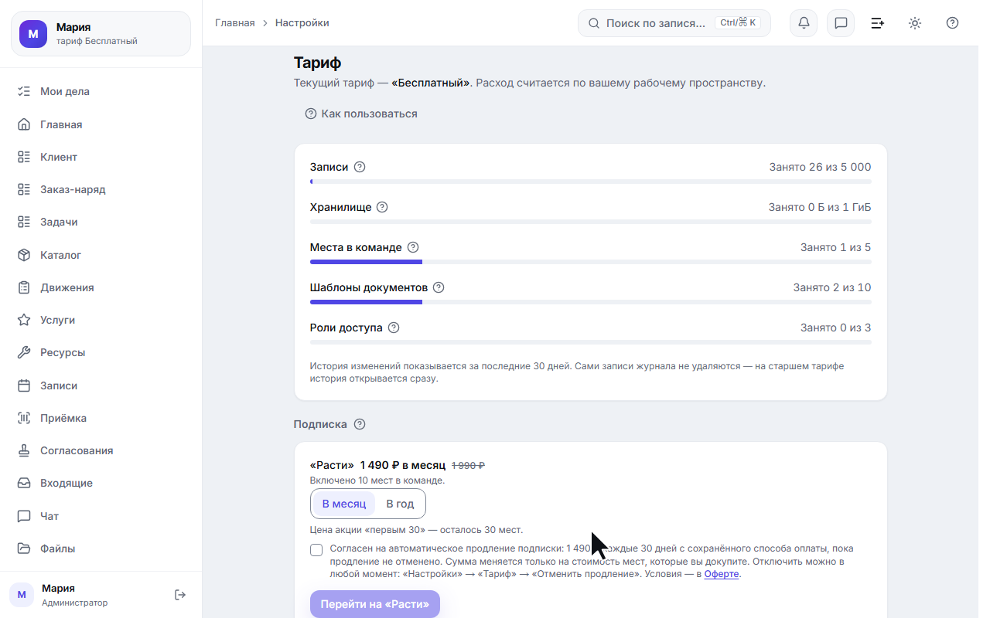Image resolution: width=990 pixels, height=618 pixels.
Task: Show help tooltip for Записи usage
Action: pyautogui.click(x=359, y=167)
